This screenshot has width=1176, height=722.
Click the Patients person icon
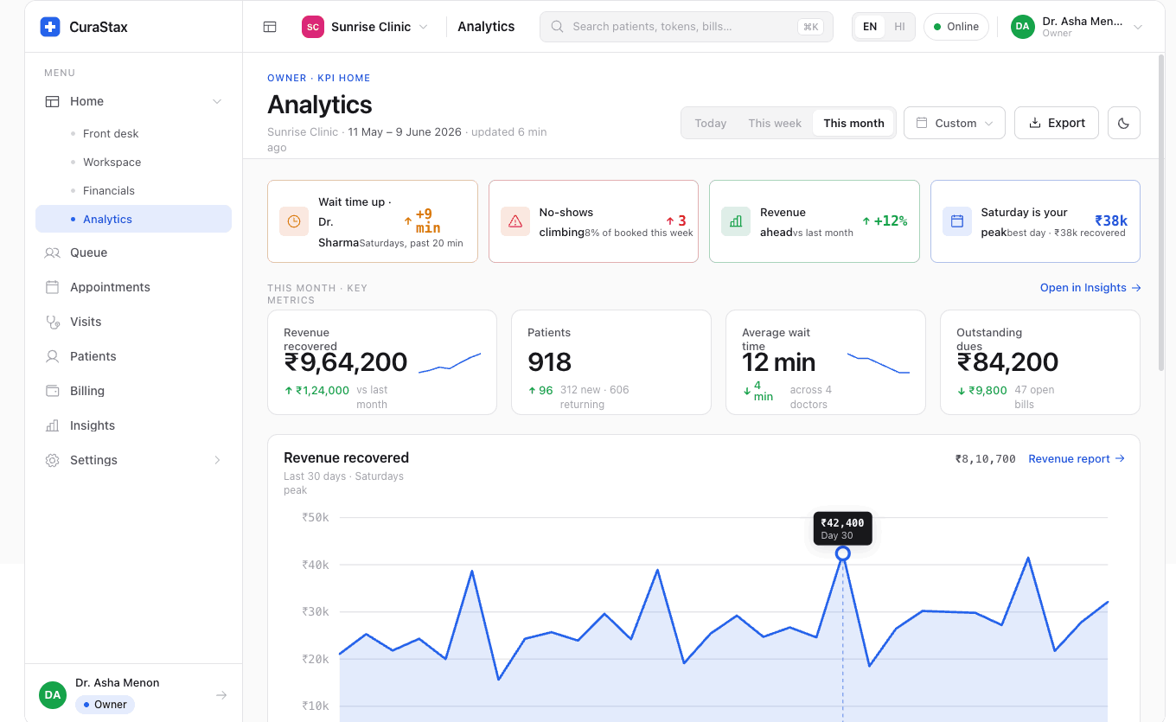pos(53,356)
